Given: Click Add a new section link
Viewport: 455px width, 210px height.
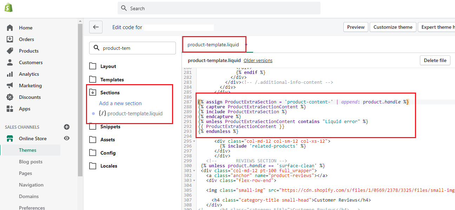Looking at the screenshot, I should tap(120, 103).
